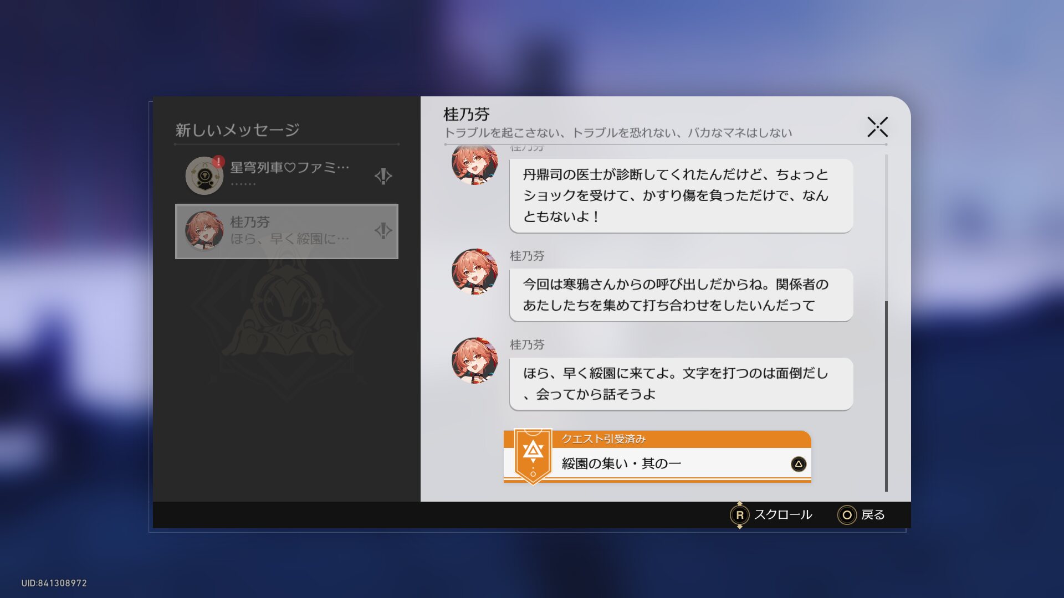Click 桂乃芬's avatar beside the 綏園 message

474,360
